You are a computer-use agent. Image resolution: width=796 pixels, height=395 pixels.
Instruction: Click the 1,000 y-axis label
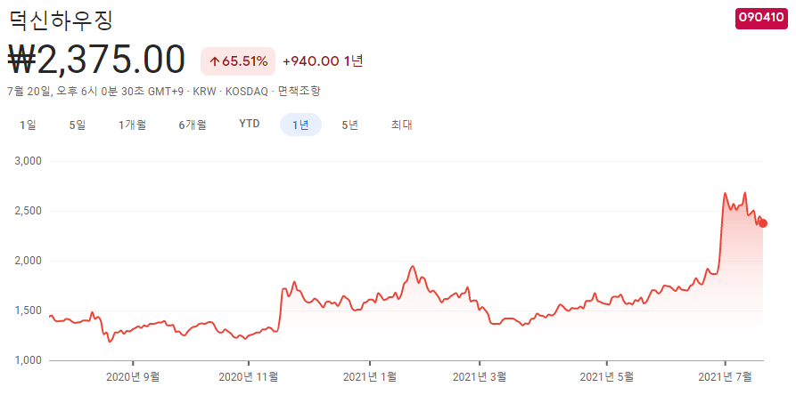pyautogui.click(x=29, y=360)
